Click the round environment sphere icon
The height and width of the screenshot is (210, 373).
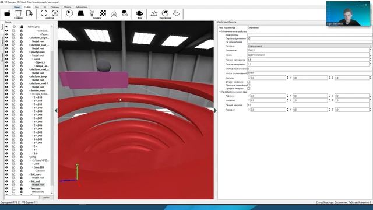click(165, 13)
